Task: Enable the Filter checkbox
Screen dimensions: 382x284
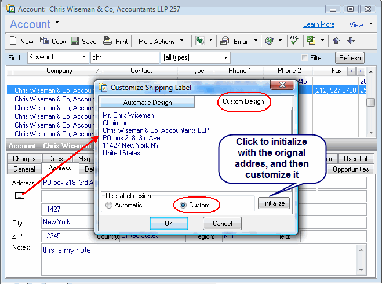Action: click(x=304, y=58)
